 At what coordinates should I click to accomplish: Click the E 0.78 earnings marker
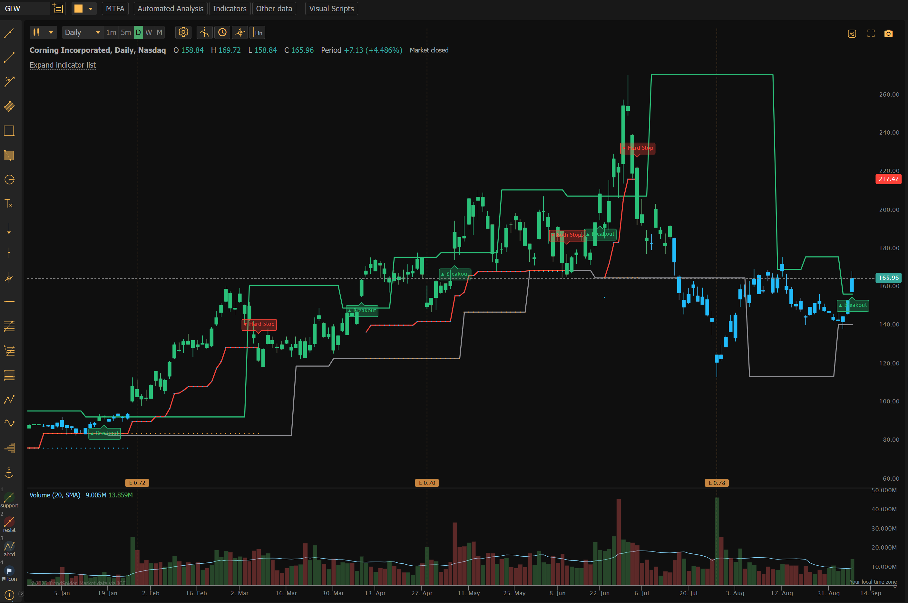pos(717,483)
